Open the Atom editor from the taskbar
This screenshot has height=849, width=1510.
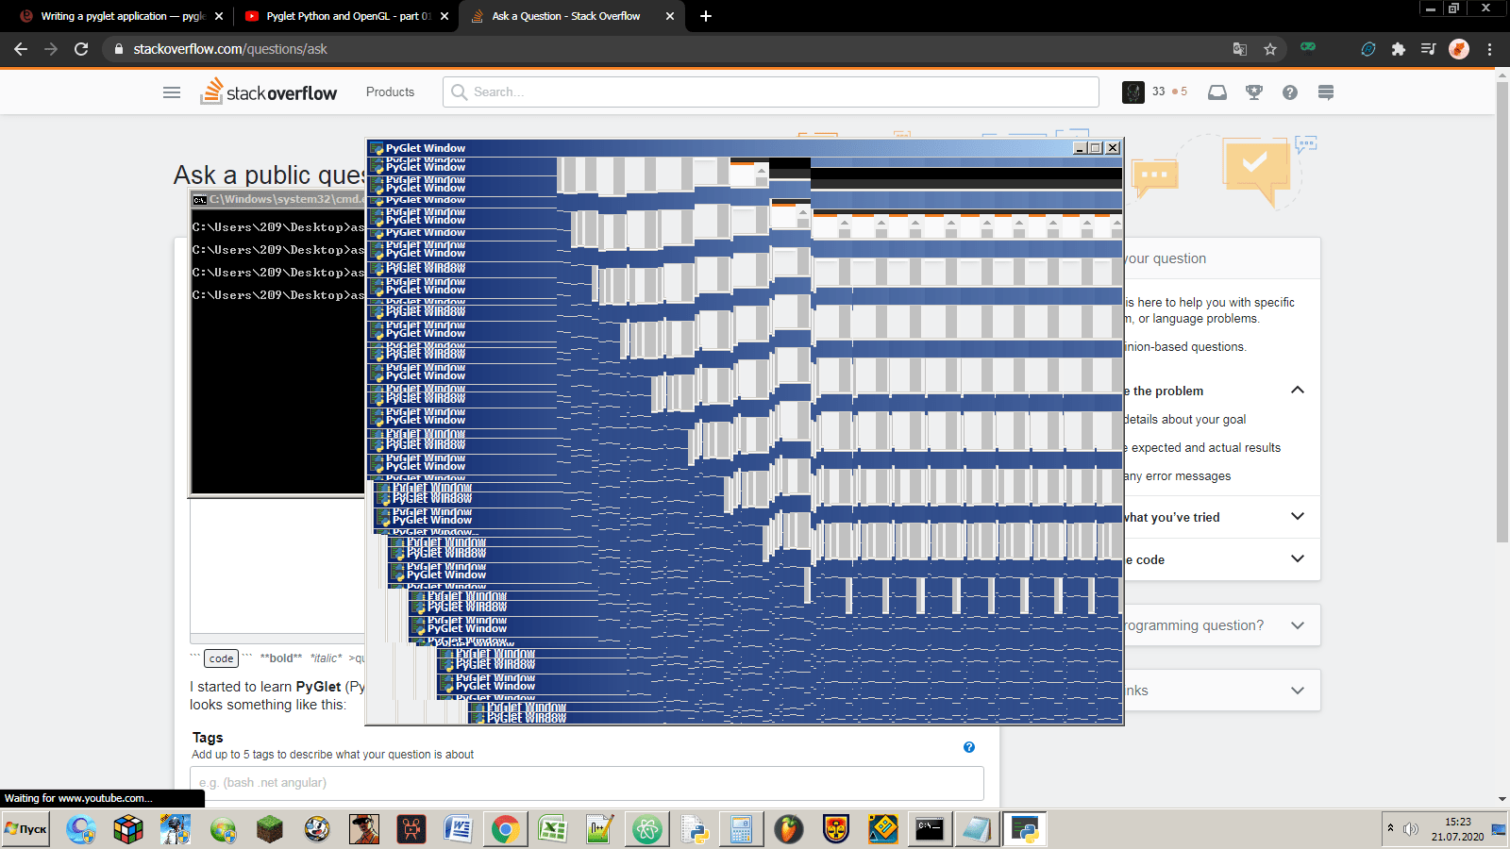coord(647,829)
